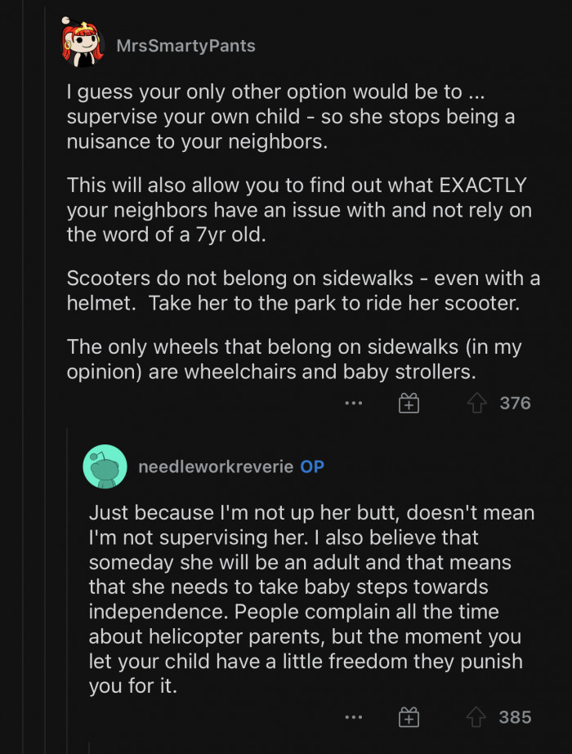Toggle the upvote arrow beside the 385 count
The height and width of the screenshot is (754, 572).
477,717
